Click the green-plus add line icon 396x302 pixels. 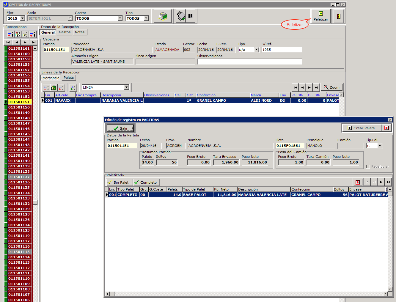[73, 88]
